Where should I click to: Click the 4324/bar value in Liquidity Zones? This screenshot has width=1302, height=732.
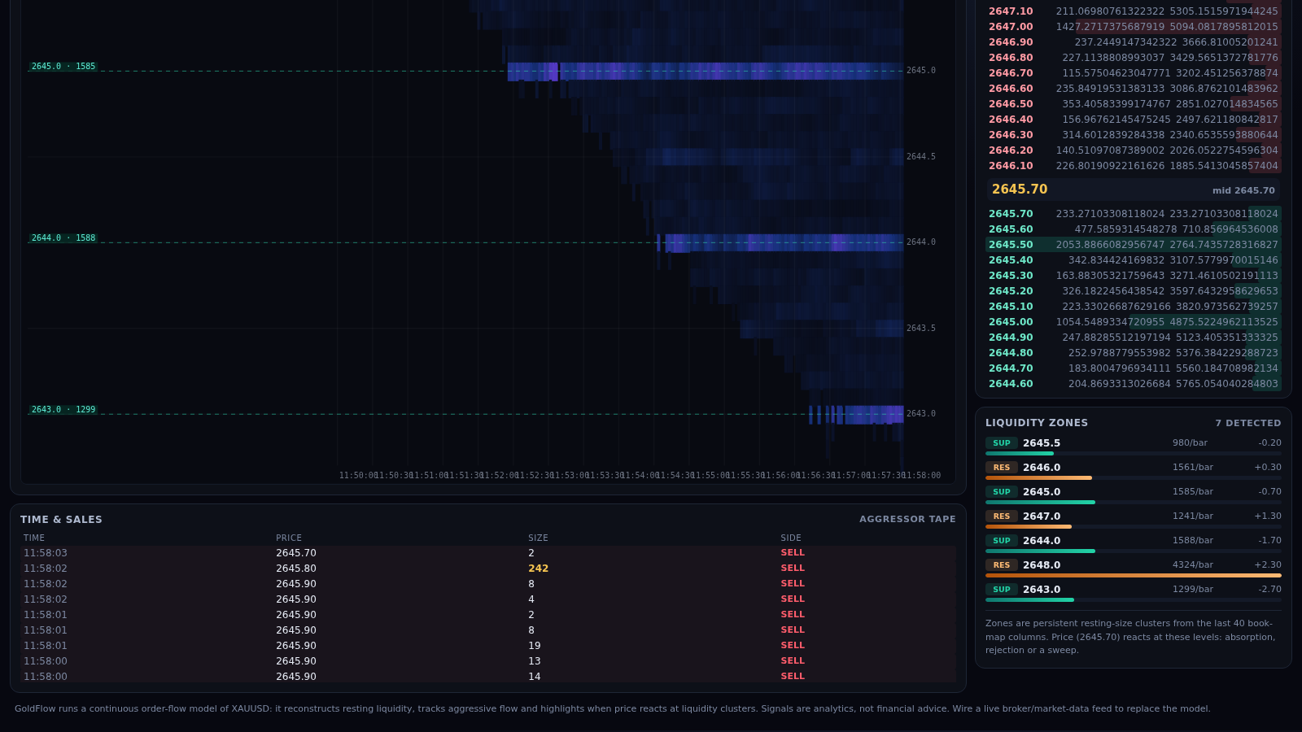tap(1193, 565)
